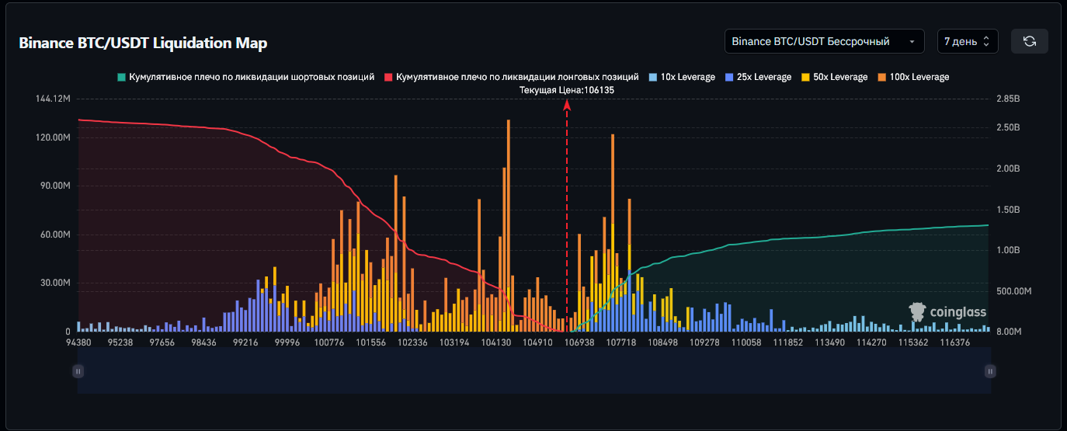Screen dimensions: 1067x431
Task: Click the 103194 price axis label
Action: point(454,342)
